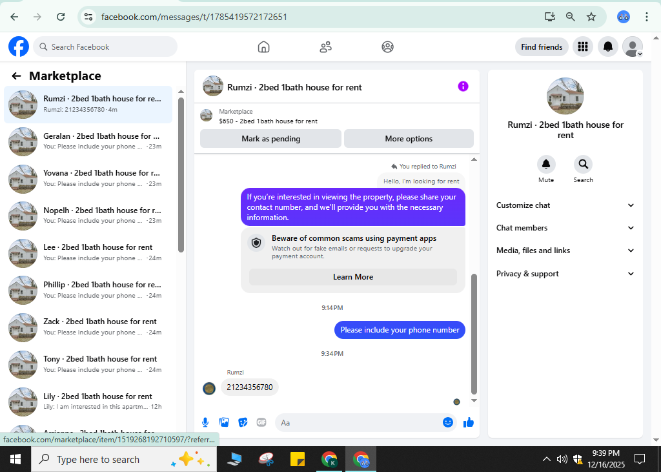Image resolution: width=661 pixels, height=472 pixels.
Task: Open the Zack house for rent chat
Action: pyautogui.click(x=88, y=327)
